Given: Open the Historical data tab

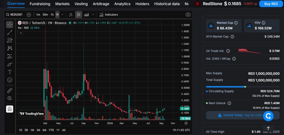Looking at the screenshot, I should [167, 4].
